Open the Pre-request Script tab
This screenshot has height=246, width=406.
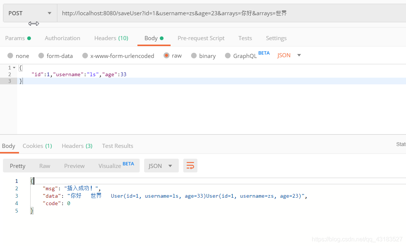pyautogui.click(x=201, y=38)
